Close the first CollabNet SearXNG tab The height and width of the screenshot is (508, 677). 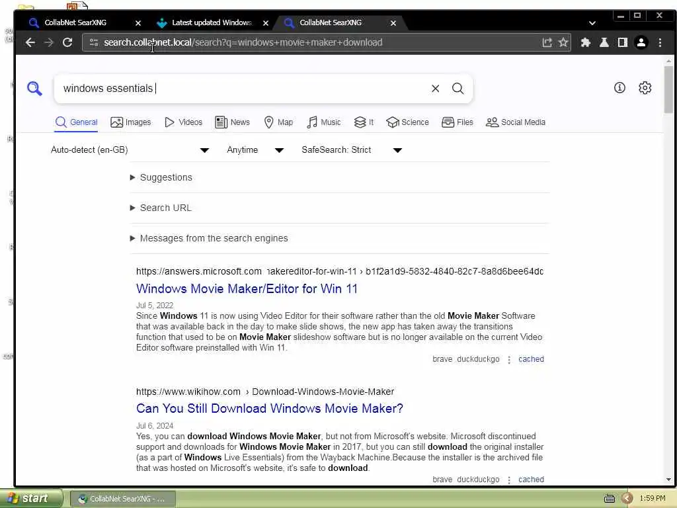point(138,23)
